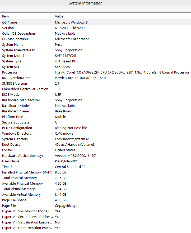Highlight the Processor row
This screenshot has height=233, width=191.
(x=10, y=72)
